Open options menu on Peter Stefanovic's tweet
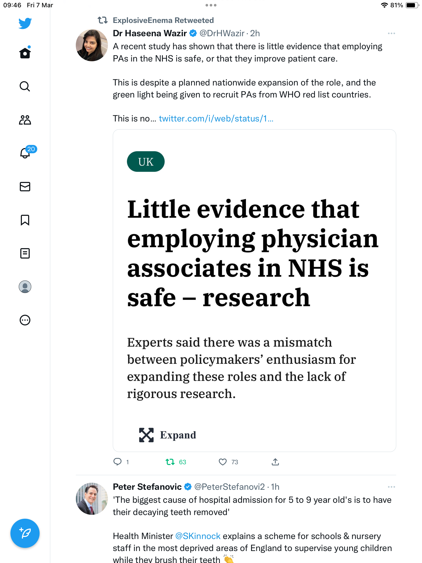 (x=391, y=487)
